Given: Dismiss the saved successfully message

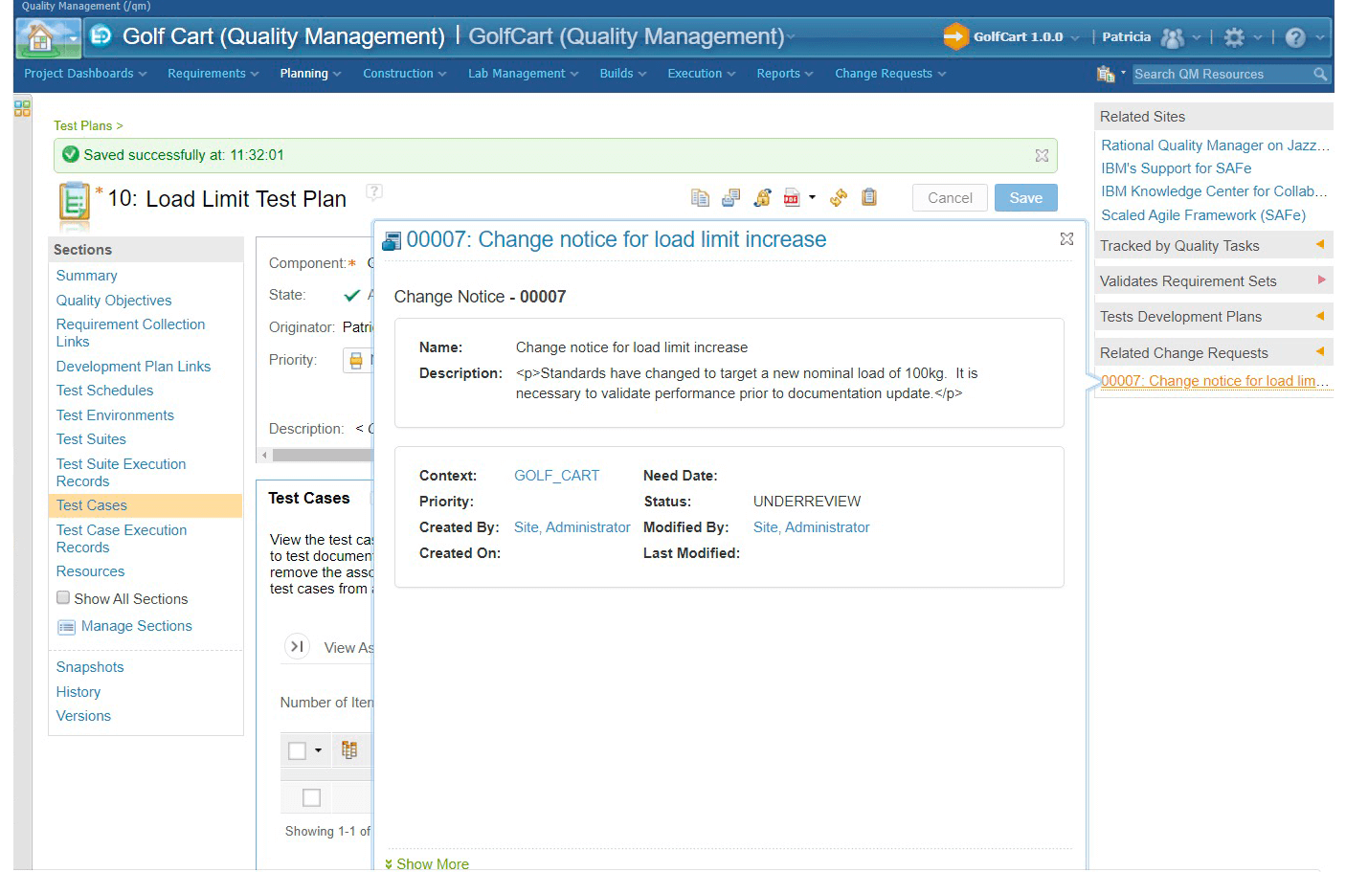Looking at the screenshot, I should pos(1042,155).
